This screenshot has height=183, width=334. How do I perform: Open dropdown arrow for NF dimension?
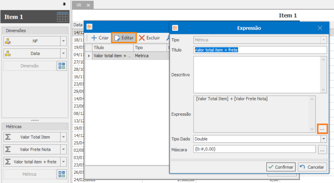63,41
